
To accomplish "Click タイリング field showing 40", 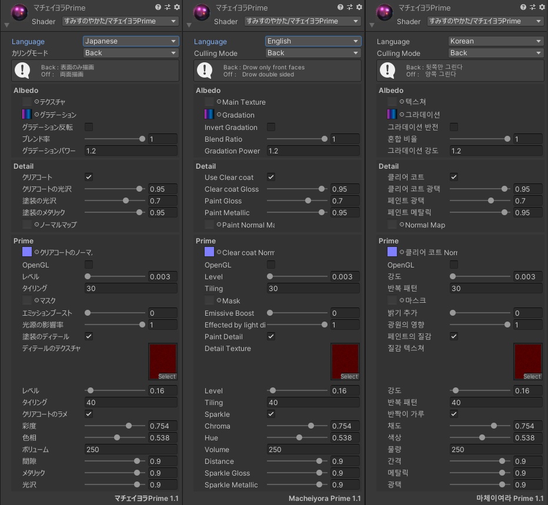I will coord(131,402).
